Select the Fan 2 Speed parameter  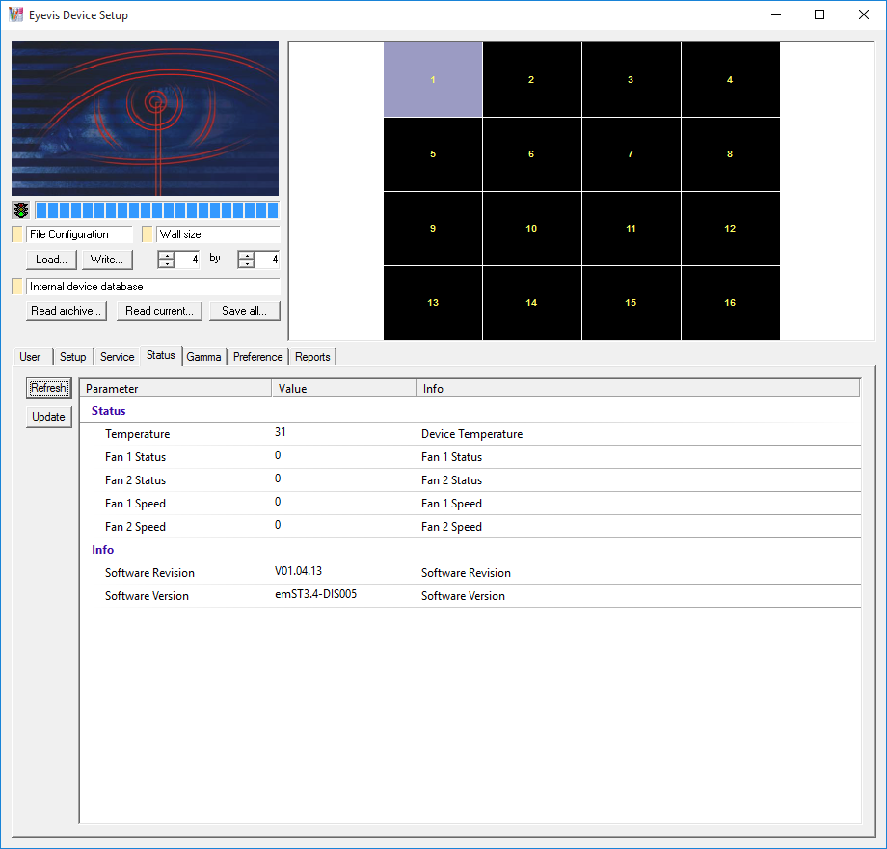click(470, 527)
